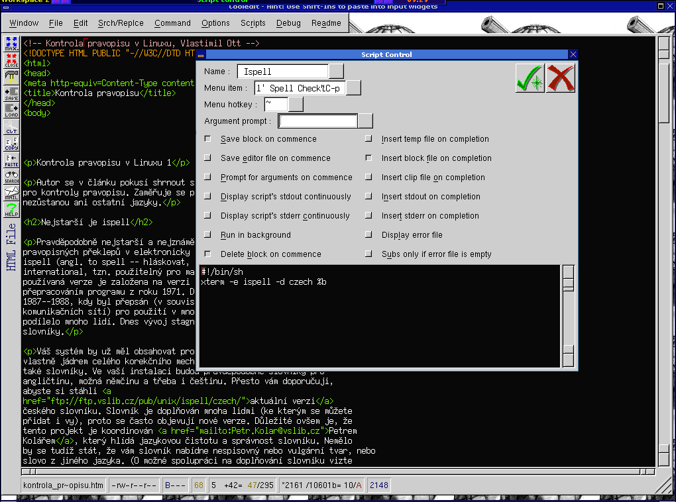
Task: Click the MAIL envelope icon
Action: [x=11, y=193]
